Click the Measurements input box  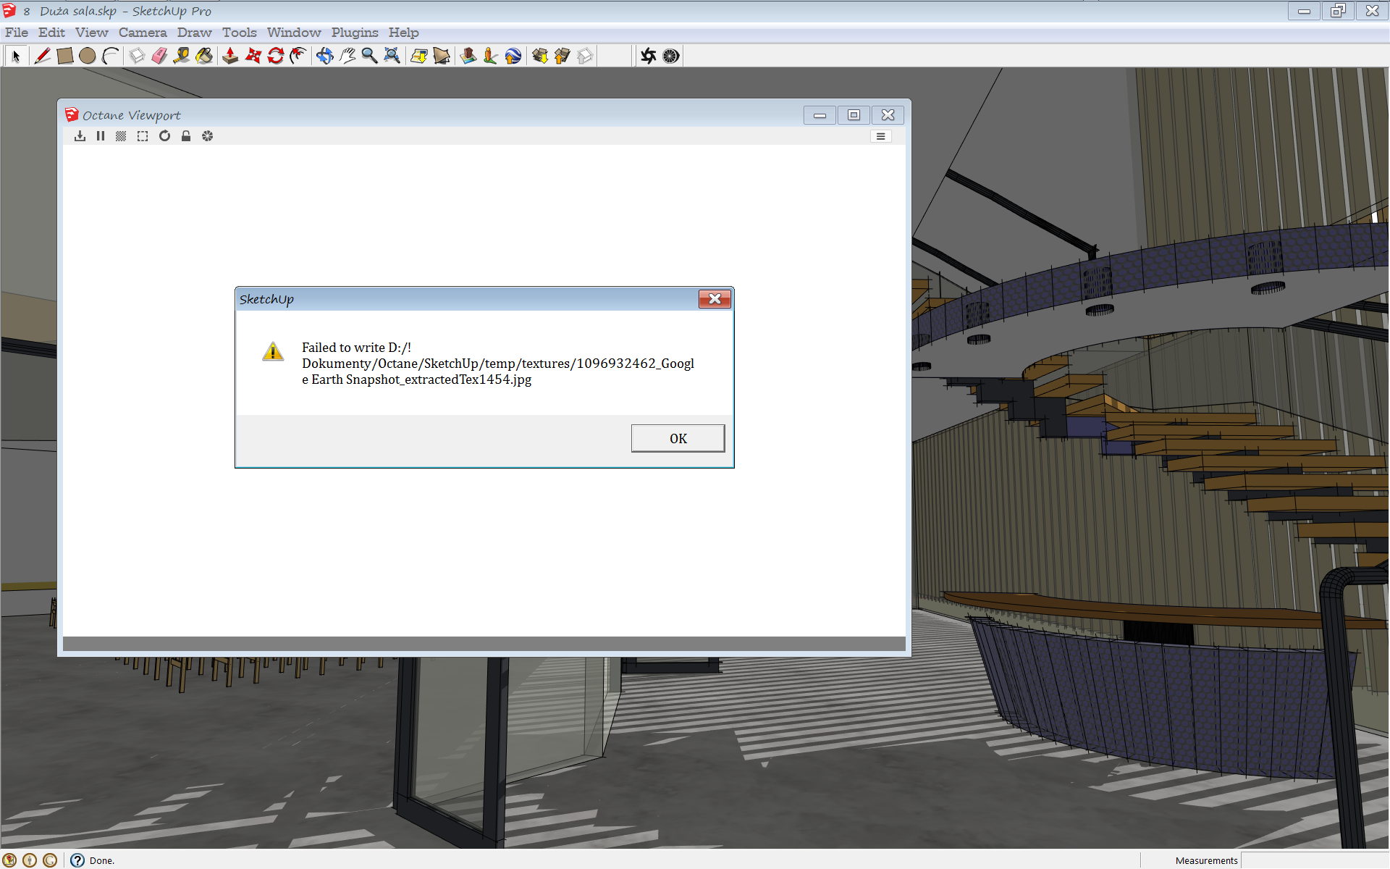coord(1314,860)
